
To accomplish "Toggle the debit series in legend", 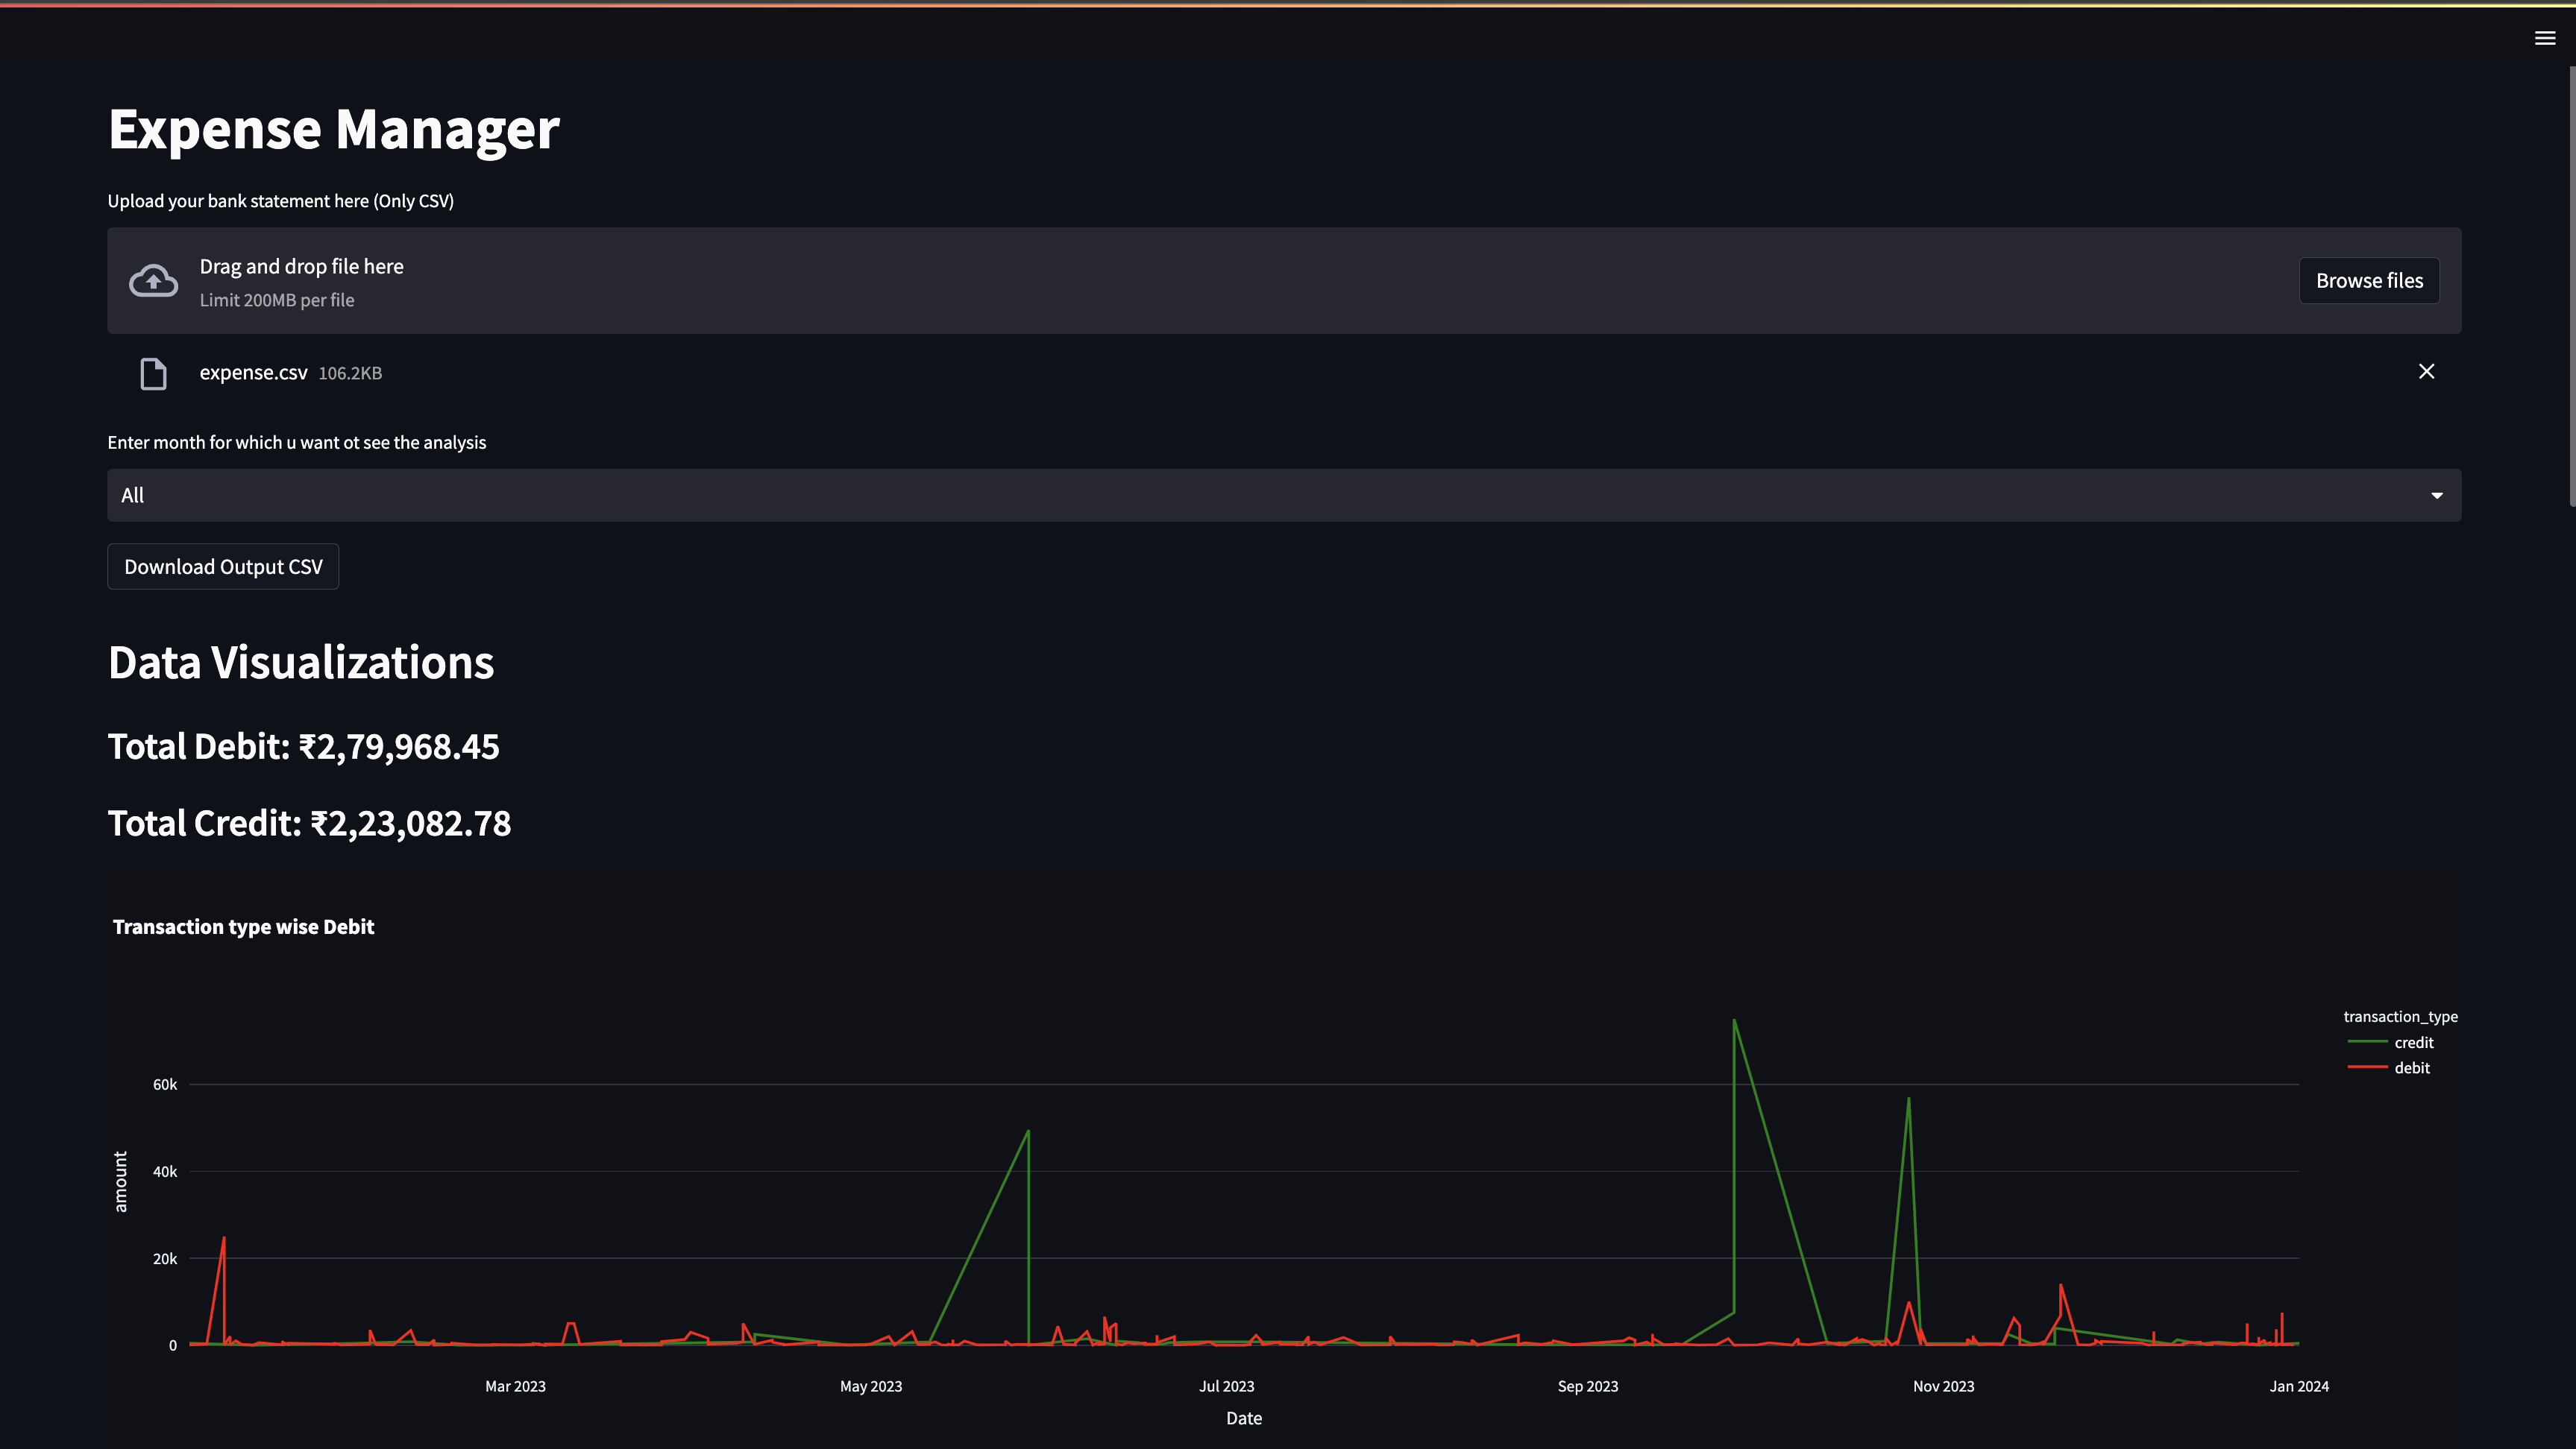I will tap(2411, 1068).
